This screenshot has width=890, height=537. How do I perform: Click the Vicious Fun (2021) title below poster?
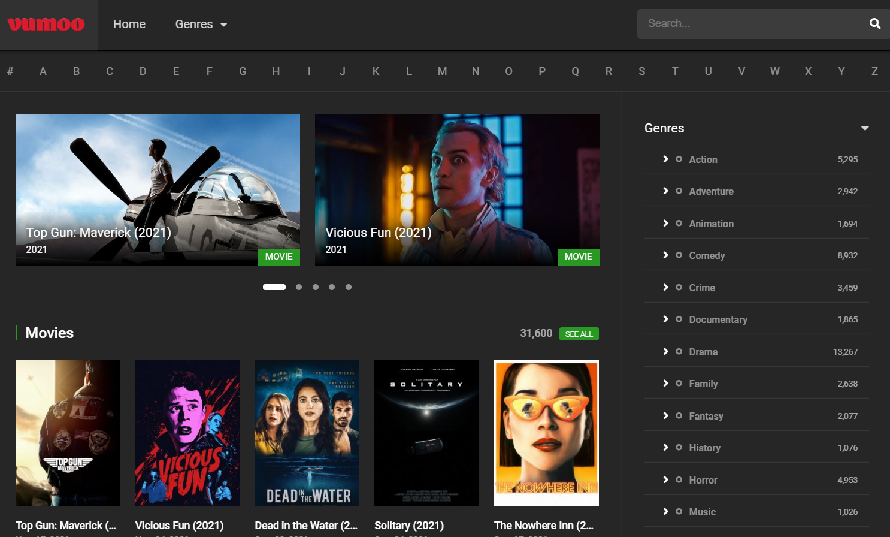pos(179,526)
